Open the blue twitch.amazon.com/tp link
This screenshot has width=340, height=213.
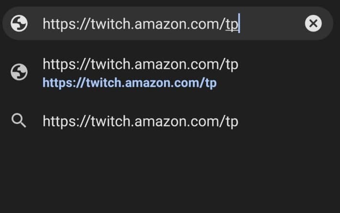[130, 83]
